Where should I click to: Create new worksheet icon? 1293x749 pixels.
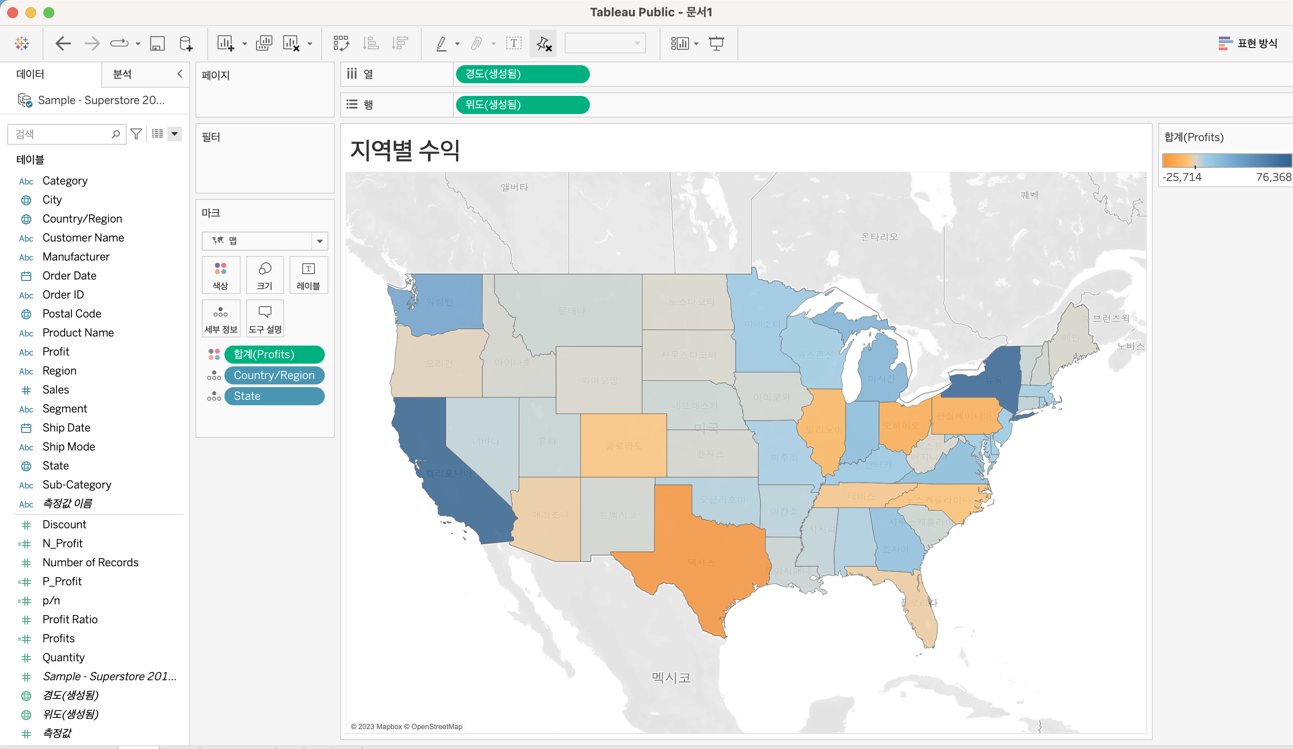[x=226, y=43]
